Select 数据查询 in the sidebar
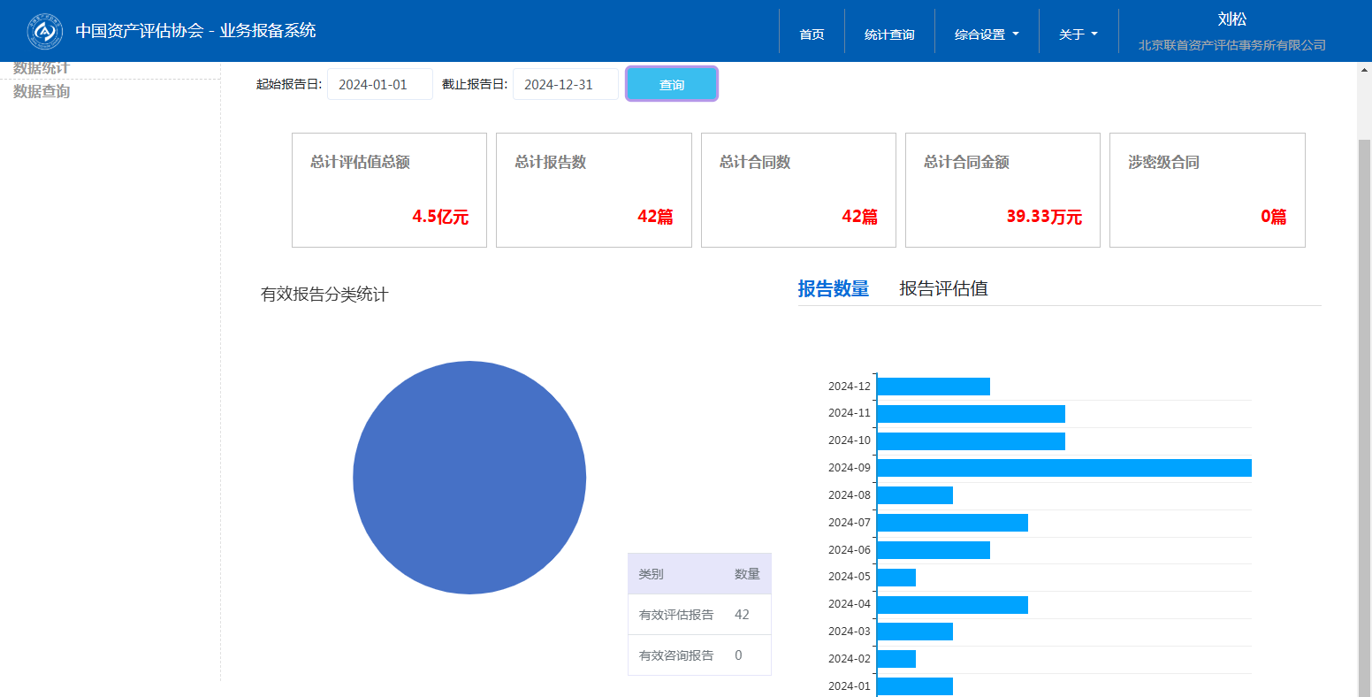The width and height of the screenshot is (1372, 697). [x=42, y=92]
